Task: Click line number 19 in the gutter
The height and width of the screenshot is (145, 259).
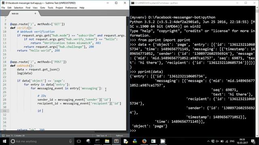Action: (x=4, y=66)
